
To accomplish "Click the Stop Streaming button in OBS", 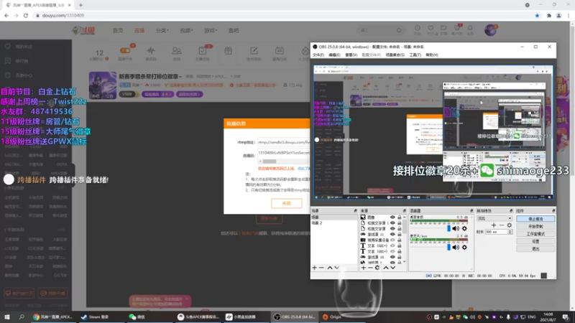I will (x=535, y=219).
